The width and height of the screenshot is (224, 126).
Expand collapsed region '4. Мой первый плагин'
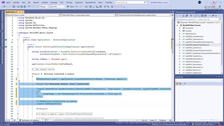tap(17, 69)
